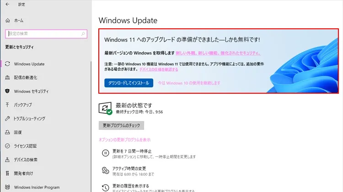The image size is (343, 192).
Task: Click the ライセンス認証 label
Action: [x=25, y=146]
